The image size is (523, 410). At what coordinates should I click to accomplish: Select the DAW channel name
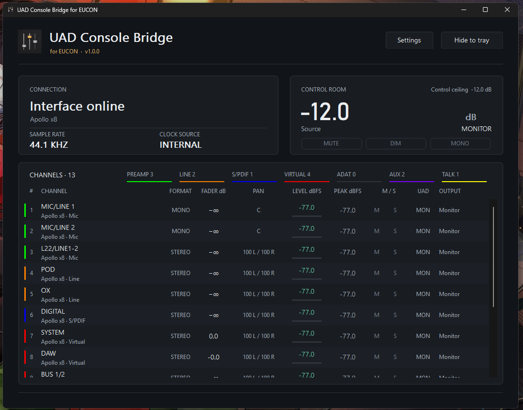click(48, 354)
